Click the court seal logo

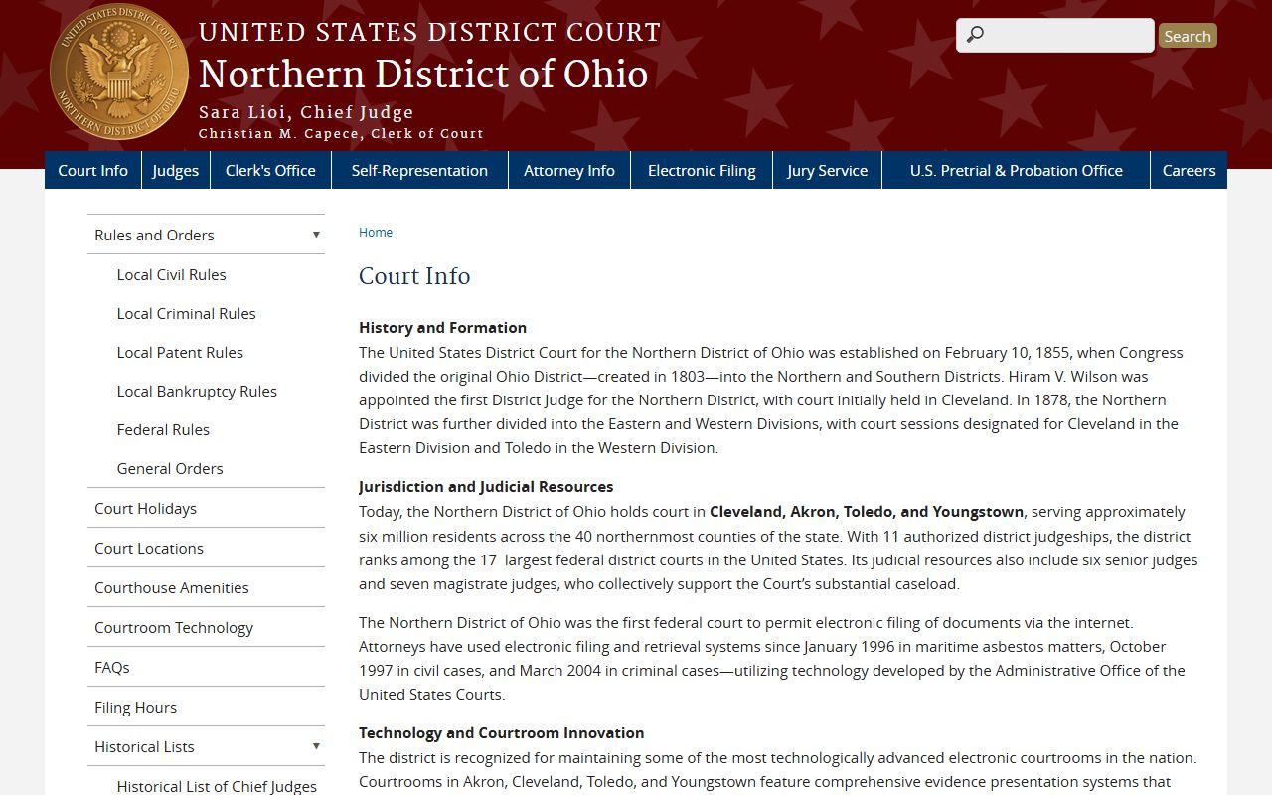click(x=118, y=73)
